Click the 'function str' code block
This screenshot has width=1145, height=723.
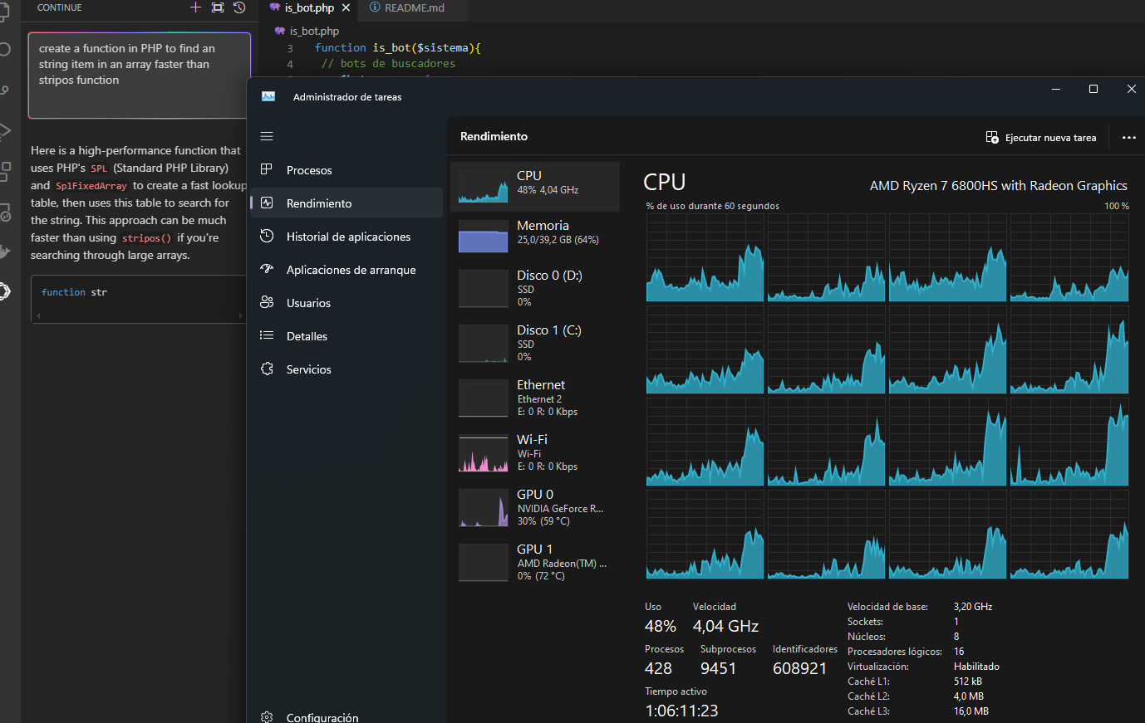point(138,299)
